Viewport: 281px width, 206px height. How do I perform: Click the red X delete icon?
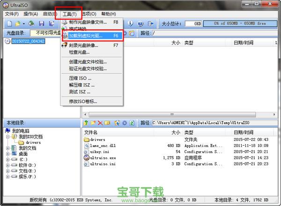coord(100,123)
